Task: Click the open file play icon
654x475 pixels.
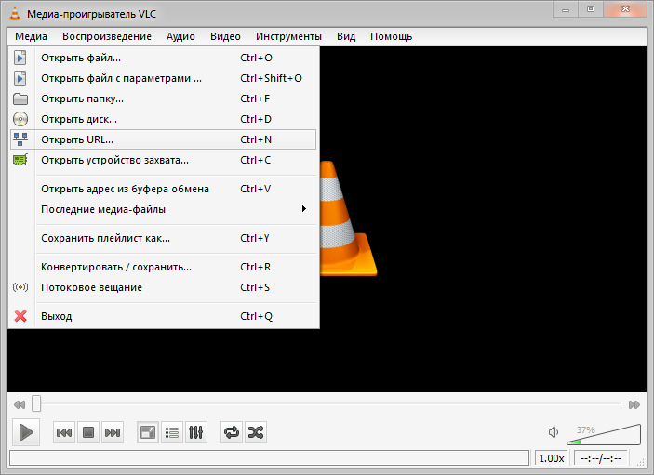Action: tap(20, 58)
